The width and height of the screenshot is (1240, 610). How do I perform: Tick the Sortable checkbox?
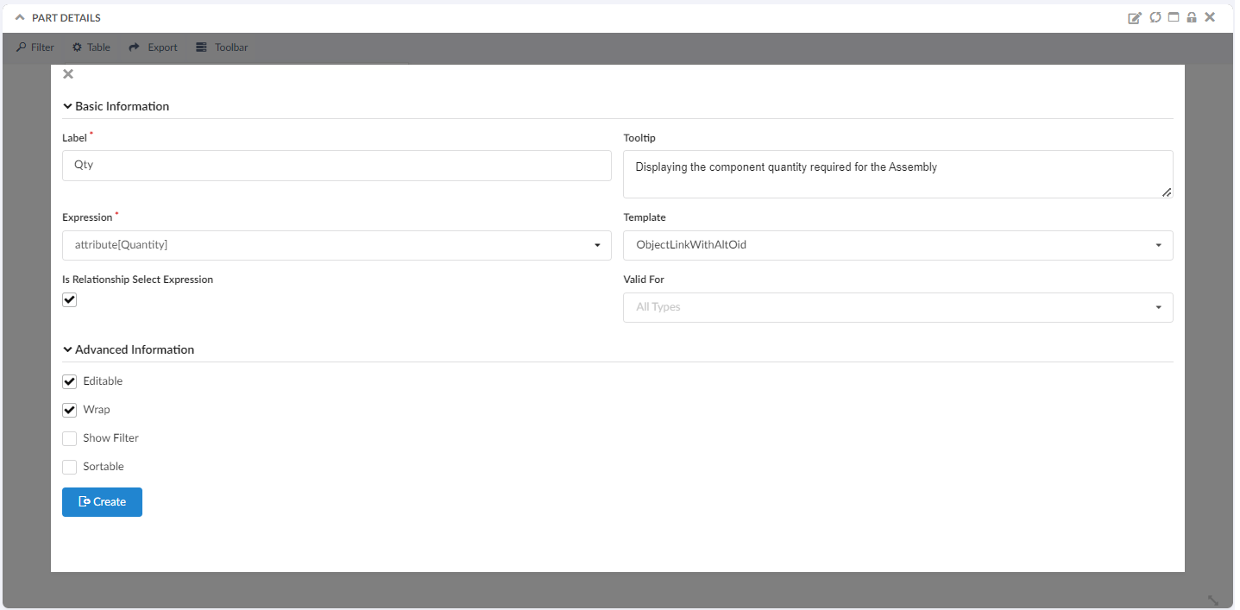[70, 467]
